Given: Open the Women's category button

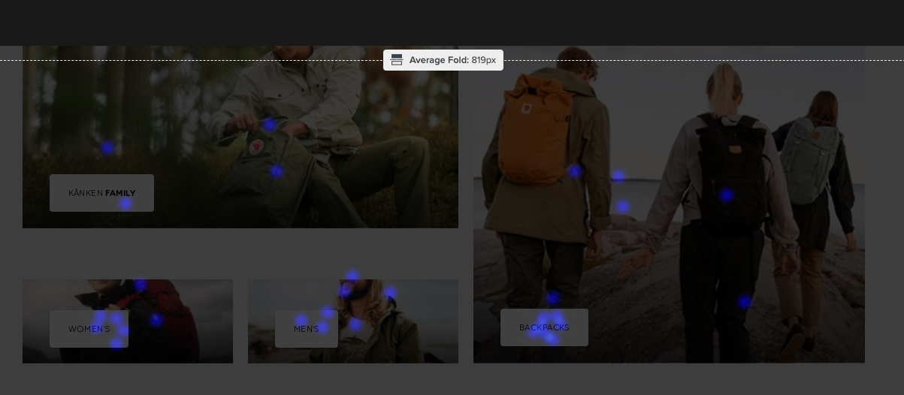Looking at the screenshot, I should tap(89, 329).
